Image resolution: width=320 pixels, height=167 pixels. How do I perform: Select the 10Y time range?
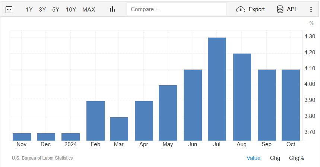(71, 10)
